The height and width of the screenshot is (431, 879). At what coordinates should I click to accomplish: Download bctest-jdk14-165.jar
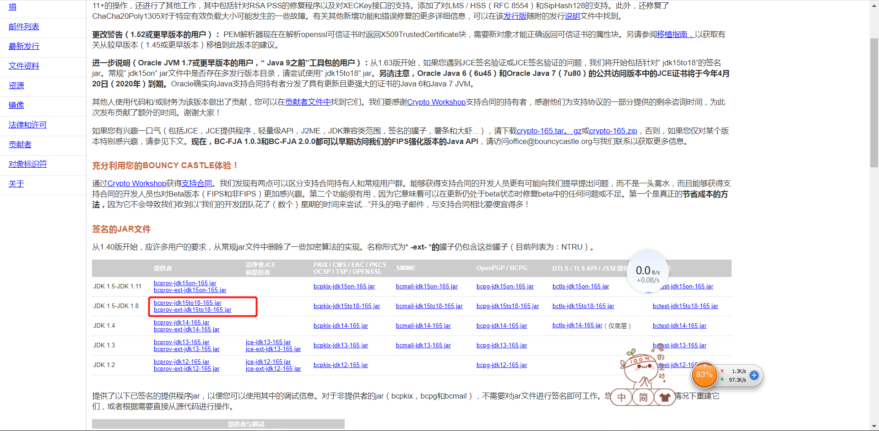click(x=679, y=326)
